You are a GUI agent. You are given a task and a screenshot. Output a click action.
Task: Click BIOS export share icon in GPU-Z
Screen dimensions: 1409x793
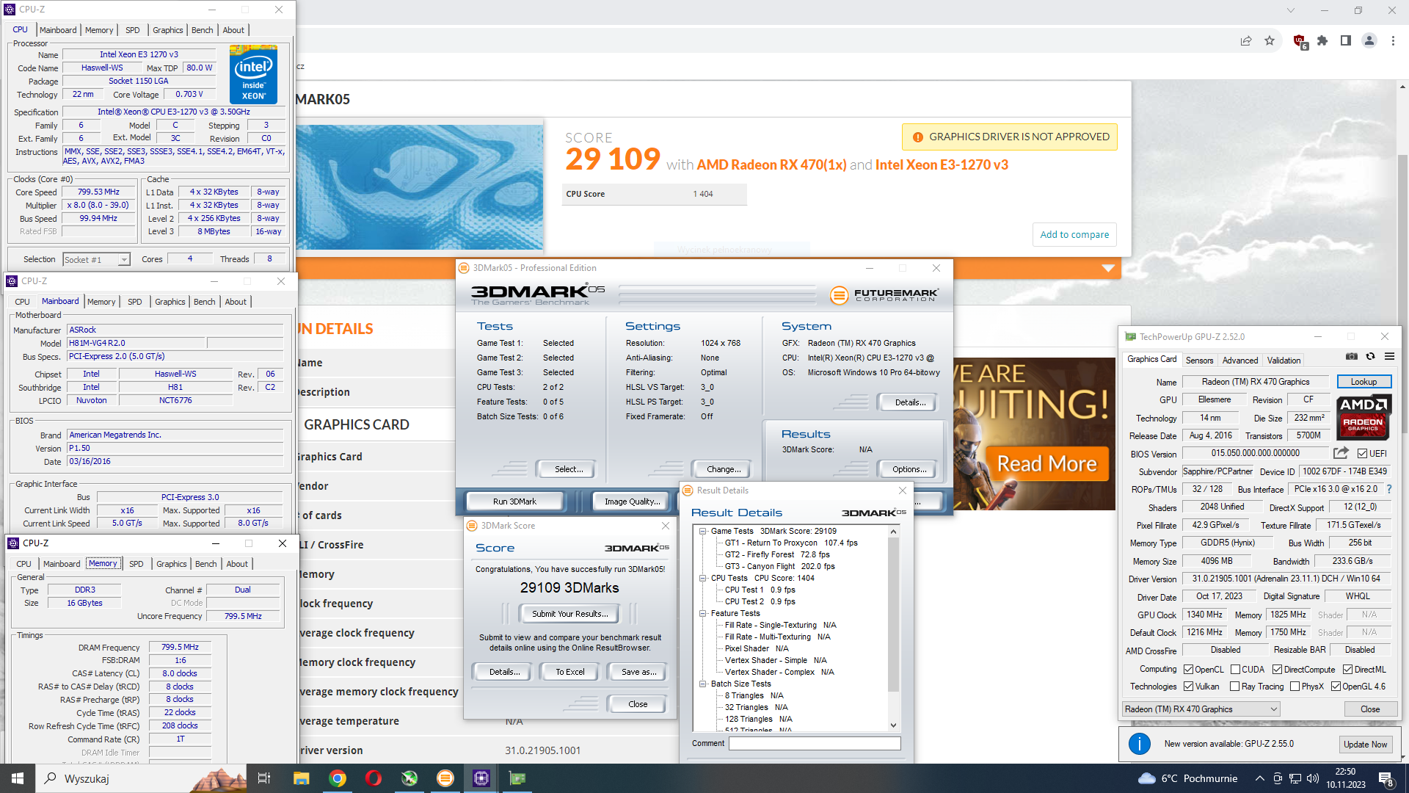(1341, 453)
